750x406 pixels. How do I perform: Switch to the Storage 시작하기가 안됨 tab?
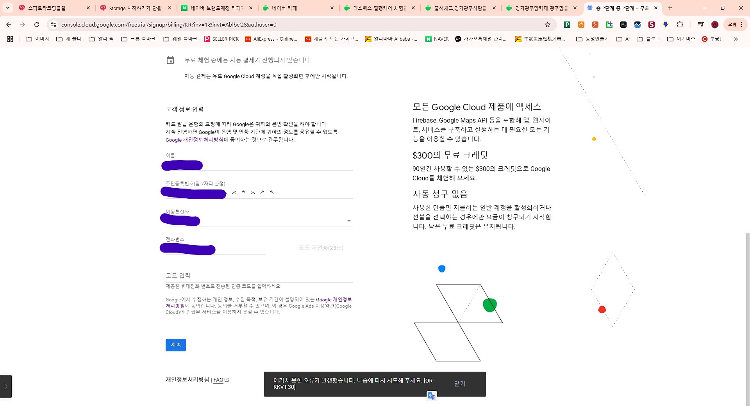pyautogui.click(x=135, y=8)
